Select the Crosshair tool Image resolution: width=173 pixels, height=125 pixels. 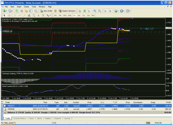9,15
